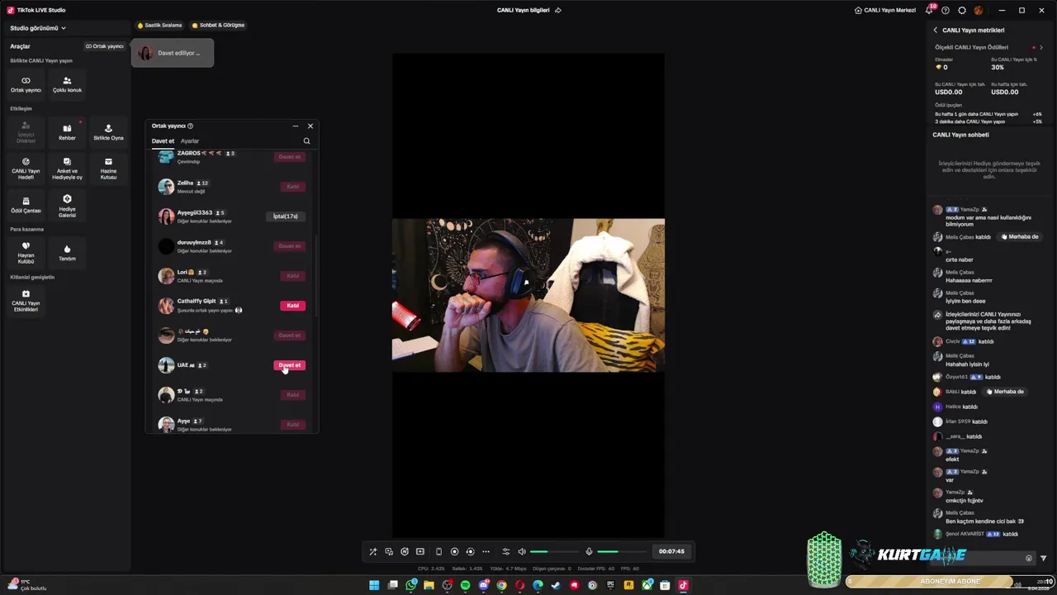Open CANLI Yayın Etkinlikleri tool
The image size is (1057, 595).
point(26,300)
